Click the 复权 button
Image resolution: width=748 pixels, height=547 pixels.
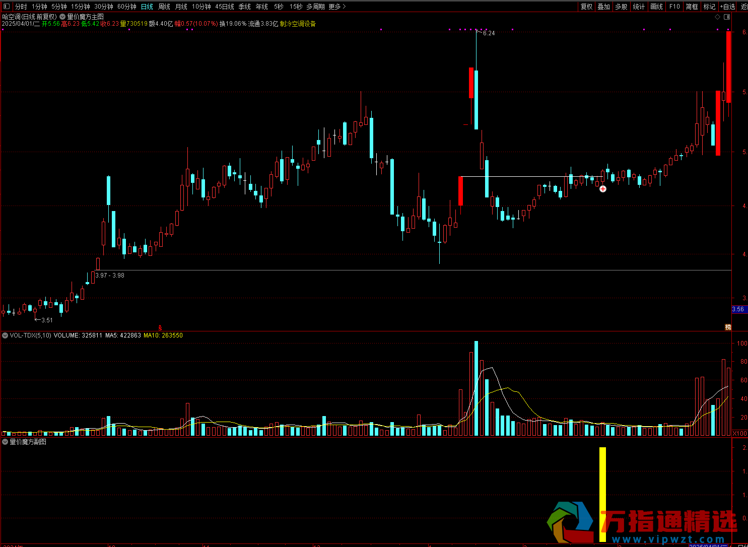coord(586,7)
